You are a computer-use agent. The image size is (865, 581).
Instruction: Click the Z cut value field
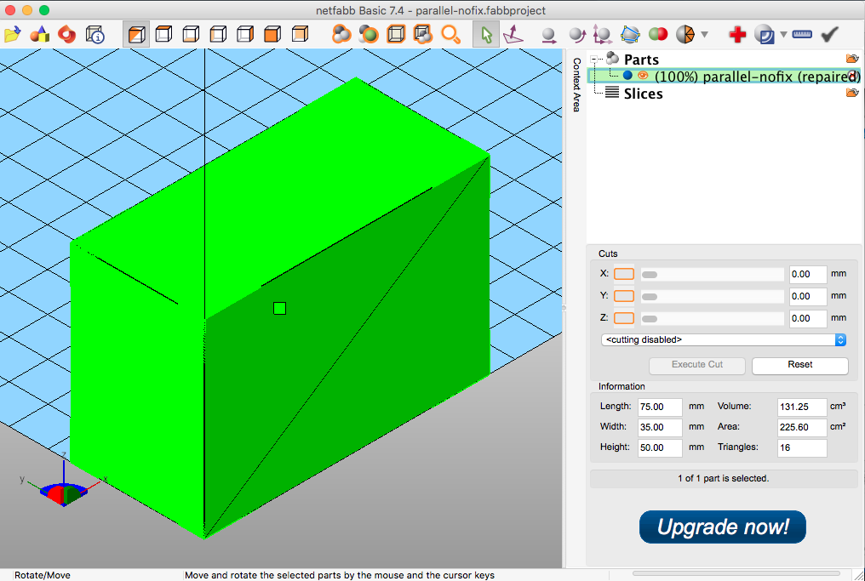coord(808,318)
